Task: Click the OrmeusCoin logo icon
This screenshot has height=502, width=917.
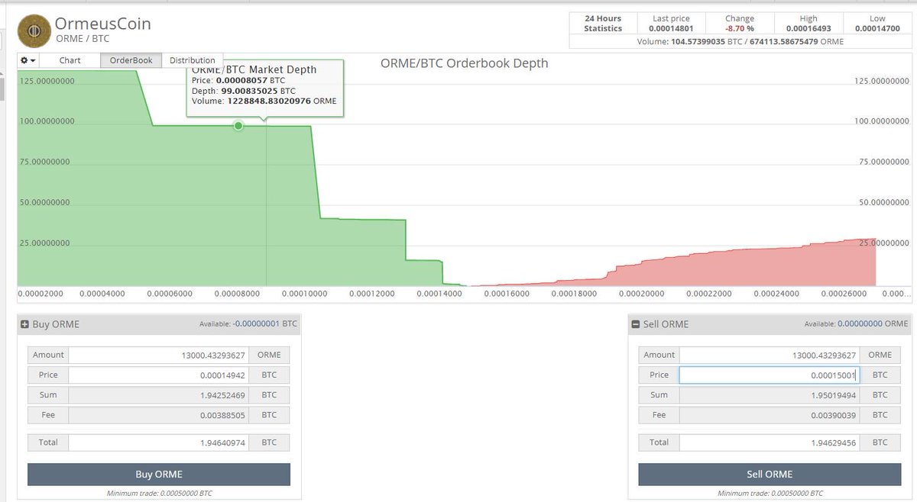Action: click(33, 31)
